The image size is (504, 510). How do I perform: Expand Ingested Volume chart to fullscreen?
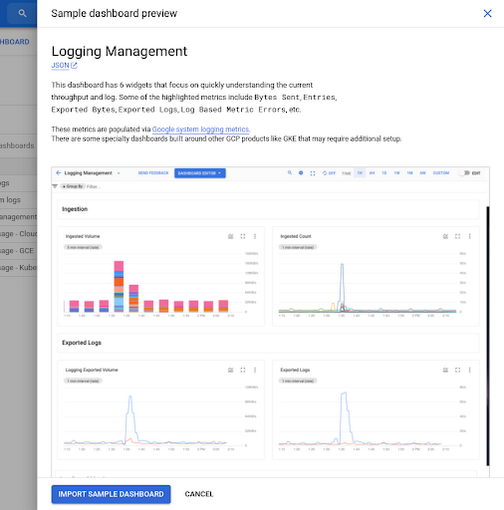[x=243, y=237]
